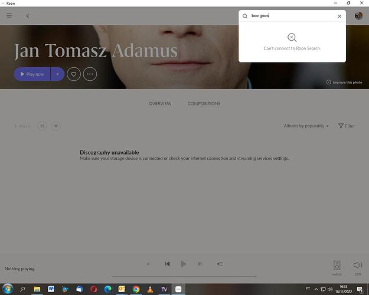
Task: Click the 'Can't connect to Roon Search.' message
Action: [x=292, y=48]
